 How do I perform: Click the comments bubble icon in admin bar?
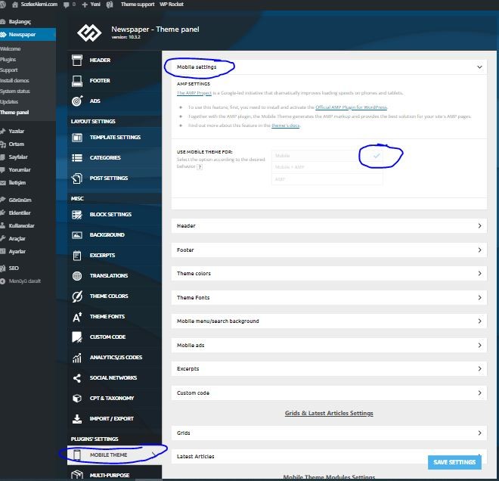pyautogui.click(x=67, y=5)
